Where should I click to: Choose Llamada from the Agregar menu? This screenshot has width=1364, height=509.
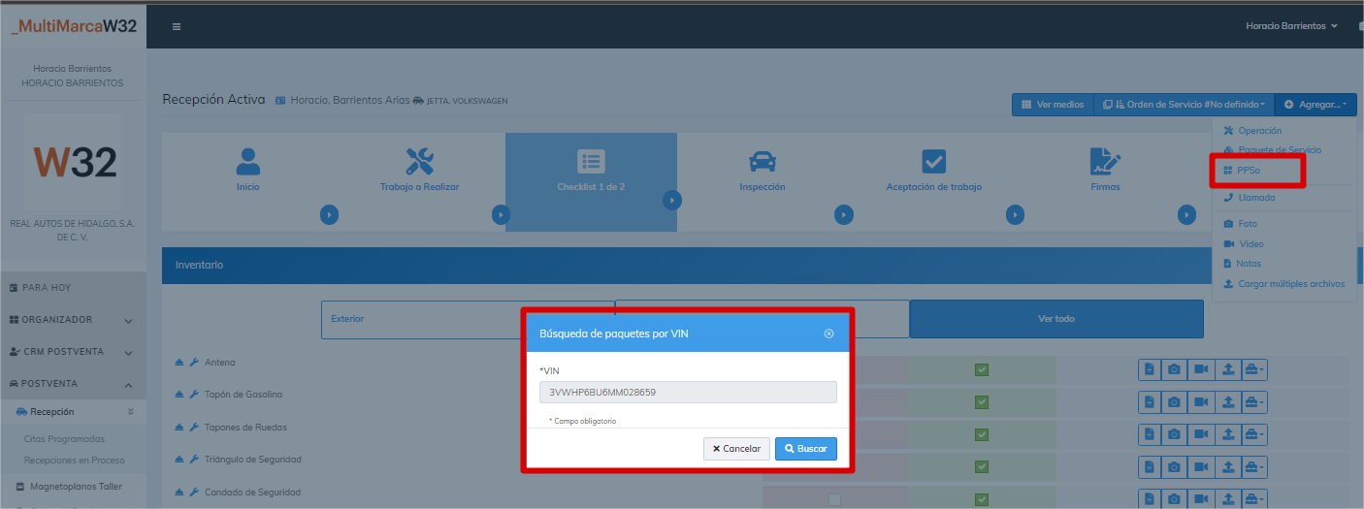pyautogui.click(x=1250, y=198)
